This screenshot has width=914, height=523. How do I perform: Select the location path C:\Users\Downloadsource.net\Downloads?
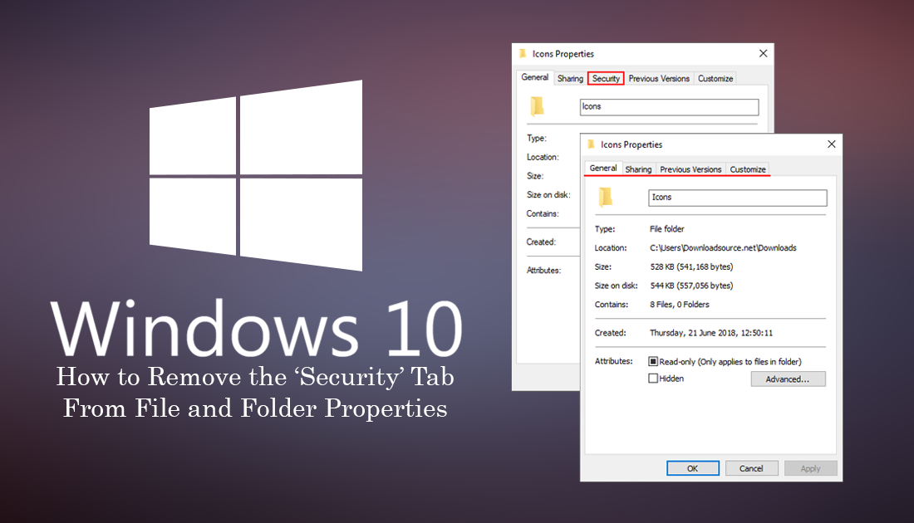(723, 247)
